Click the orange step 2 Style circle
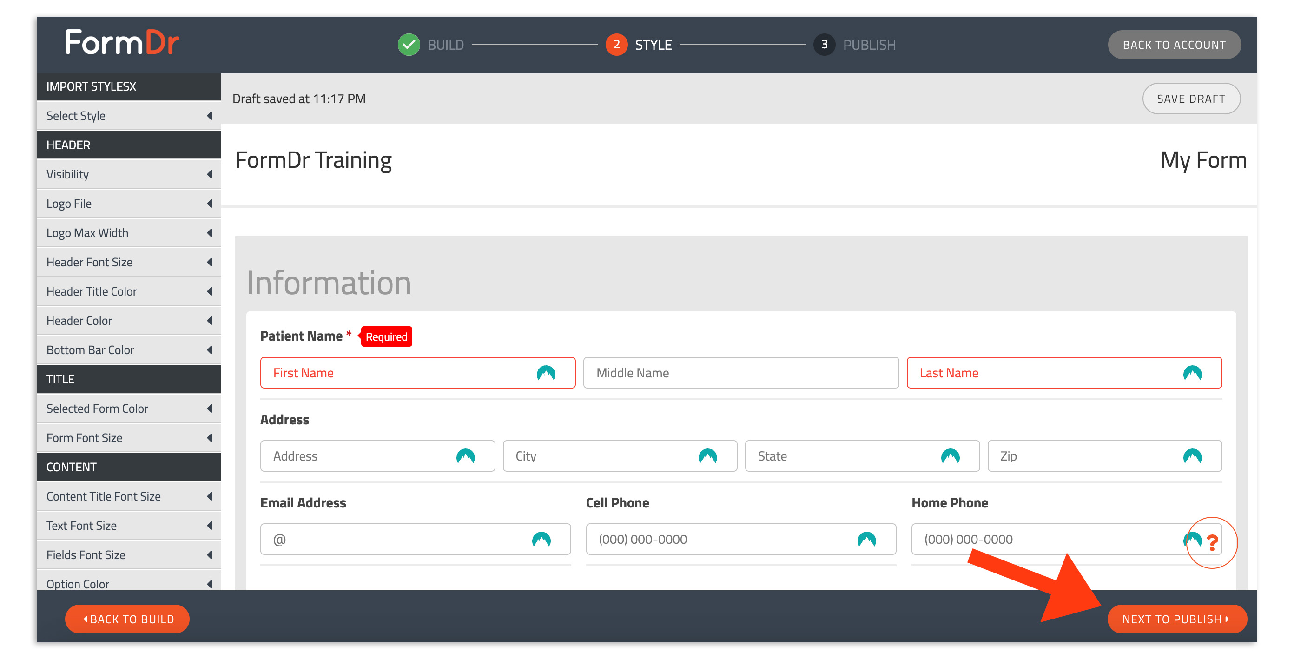This screenshot has height=659, width=1294. [x=616, y=45]
